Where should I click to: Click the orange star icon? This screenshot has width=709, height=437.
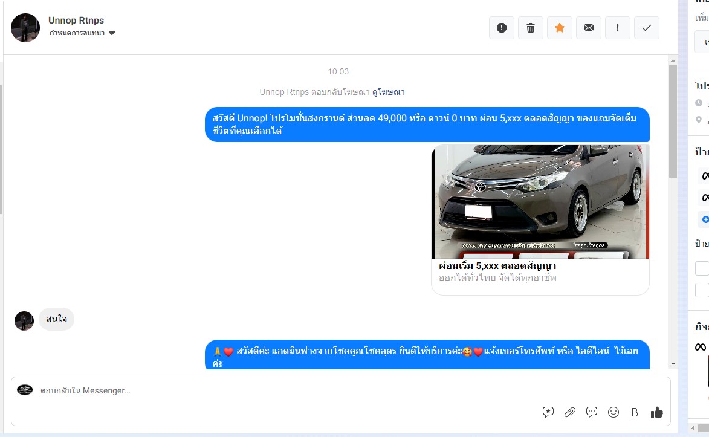559,28
